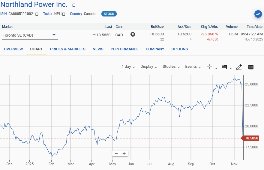Expand the Events dropdown
The width and height of the screenshot is (264, 170).
[x=193, y=67]
